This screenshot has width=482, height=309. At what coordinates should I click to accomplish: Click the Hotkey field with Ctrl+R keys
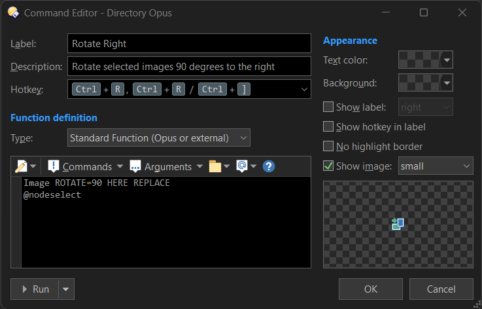pos(189,89)
